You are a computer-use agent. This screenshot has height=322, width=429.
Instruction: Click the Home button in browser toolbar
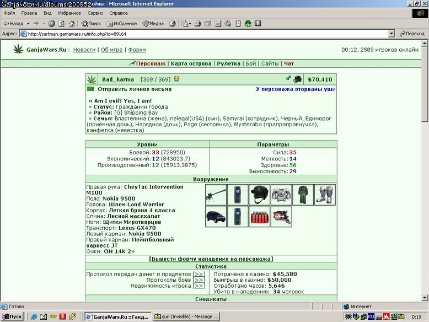(x=72, y=24)
